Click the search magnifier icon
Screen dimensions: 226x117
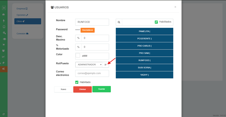(119, 22)
